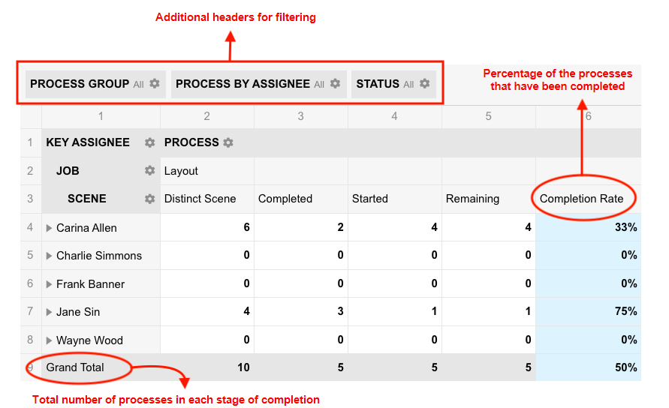Click the PROCESS GROUP filter field

point(95,84)
